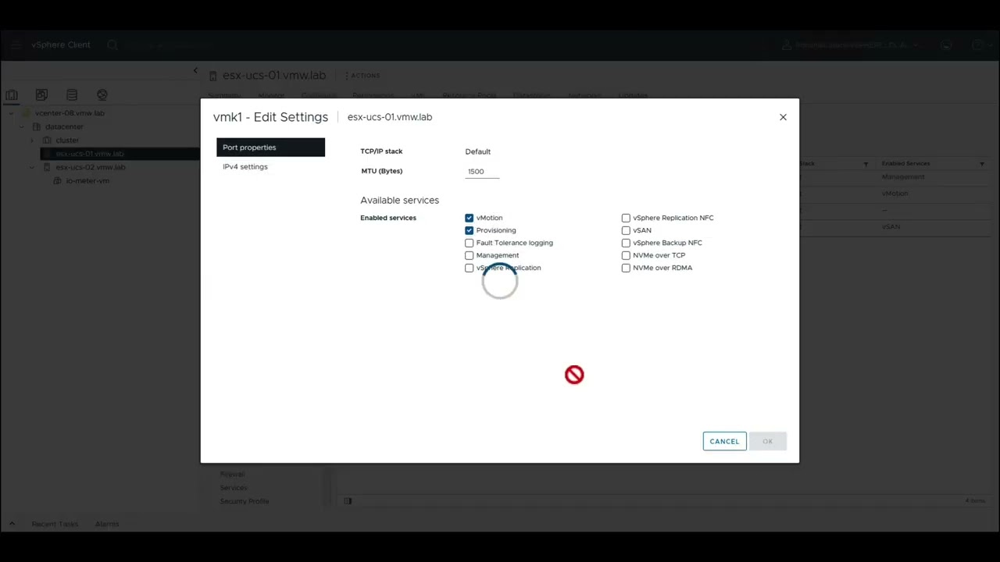Open the Networking inventory view
1000x562 pixels.
102,94
